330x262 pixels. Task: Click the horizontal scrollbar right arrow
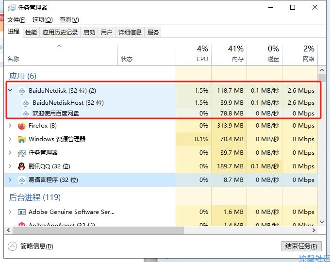pos(314,230)
